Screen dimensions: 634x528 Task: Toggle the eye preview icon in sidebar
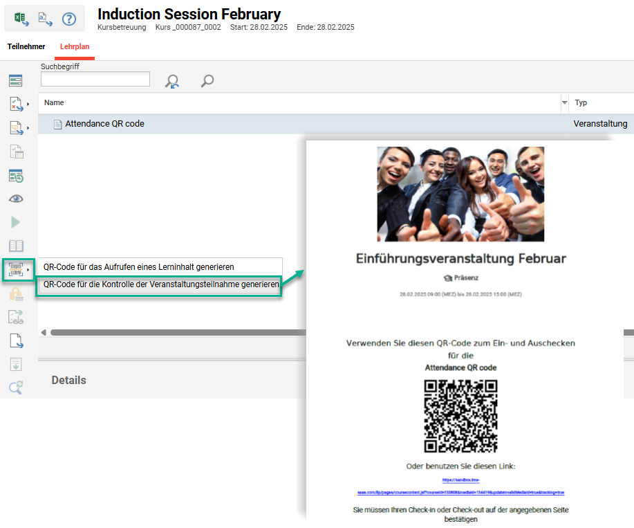pyautogui.click(x=16, y=199)
